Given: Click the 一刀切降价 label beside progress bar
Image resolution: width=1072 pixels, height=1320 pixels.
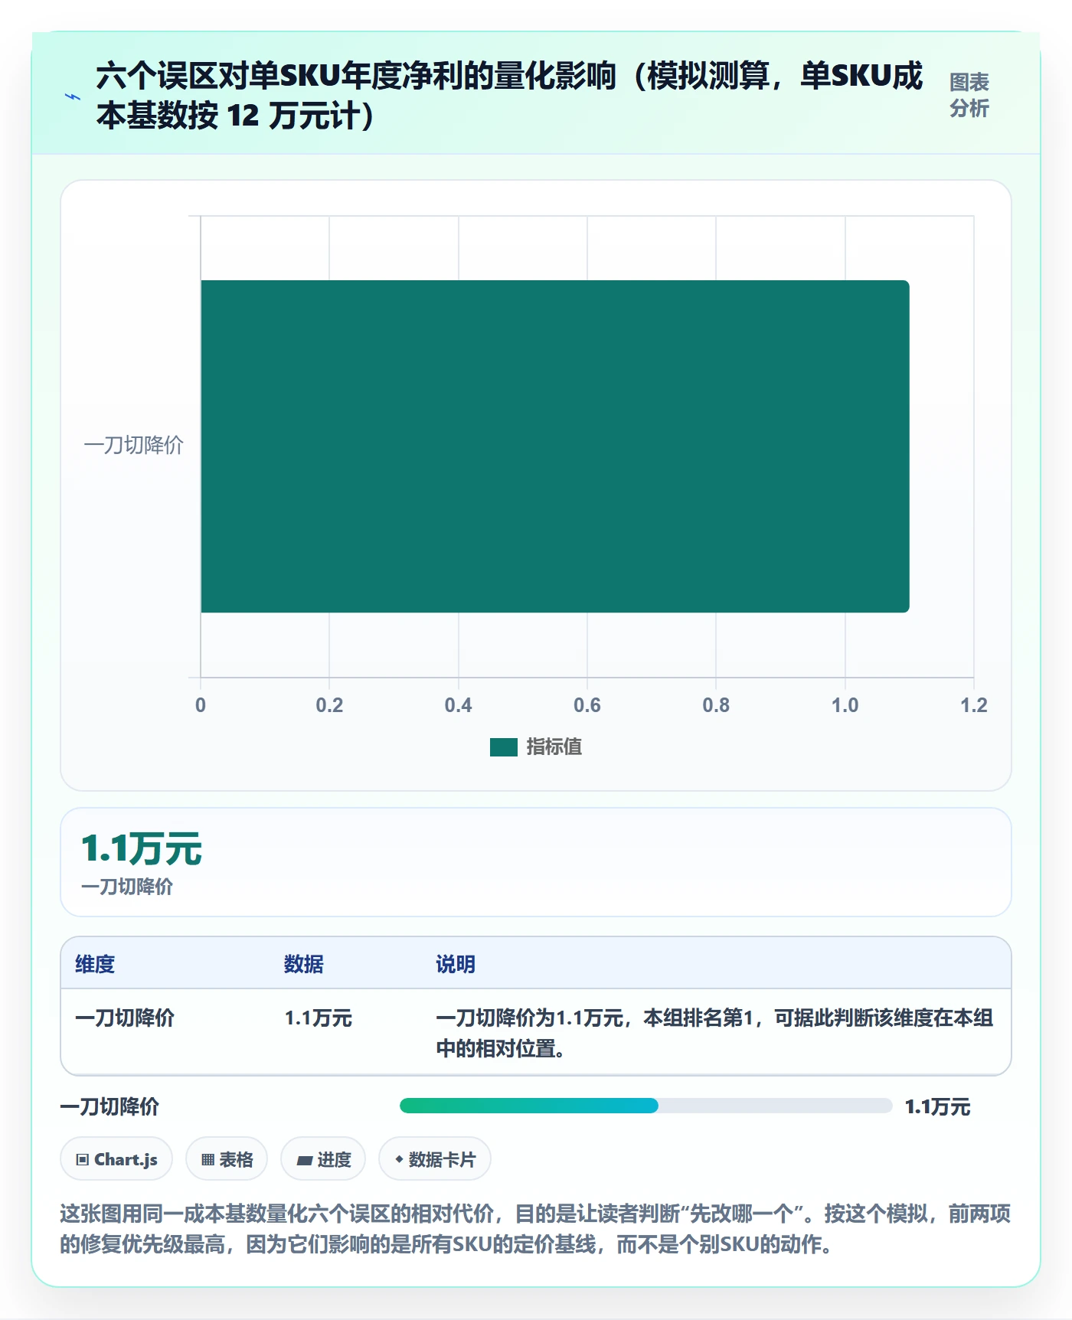Looking at the screenshot, I should tap(110, 1106).
